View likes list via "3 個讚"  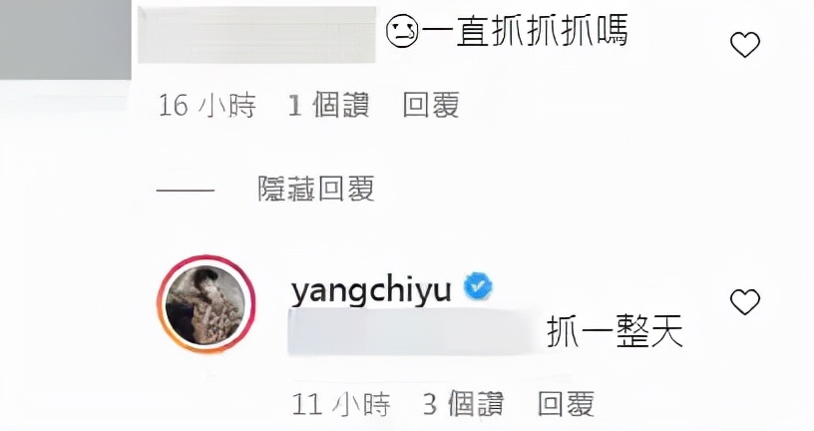pos(463,403)
